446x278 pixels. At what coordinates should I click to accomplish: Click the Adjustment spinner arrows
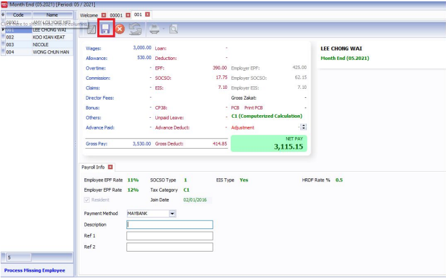[x=304, y=127]
